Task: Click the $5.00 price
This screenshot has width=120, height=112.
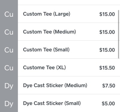Action: tap(108, 104)
